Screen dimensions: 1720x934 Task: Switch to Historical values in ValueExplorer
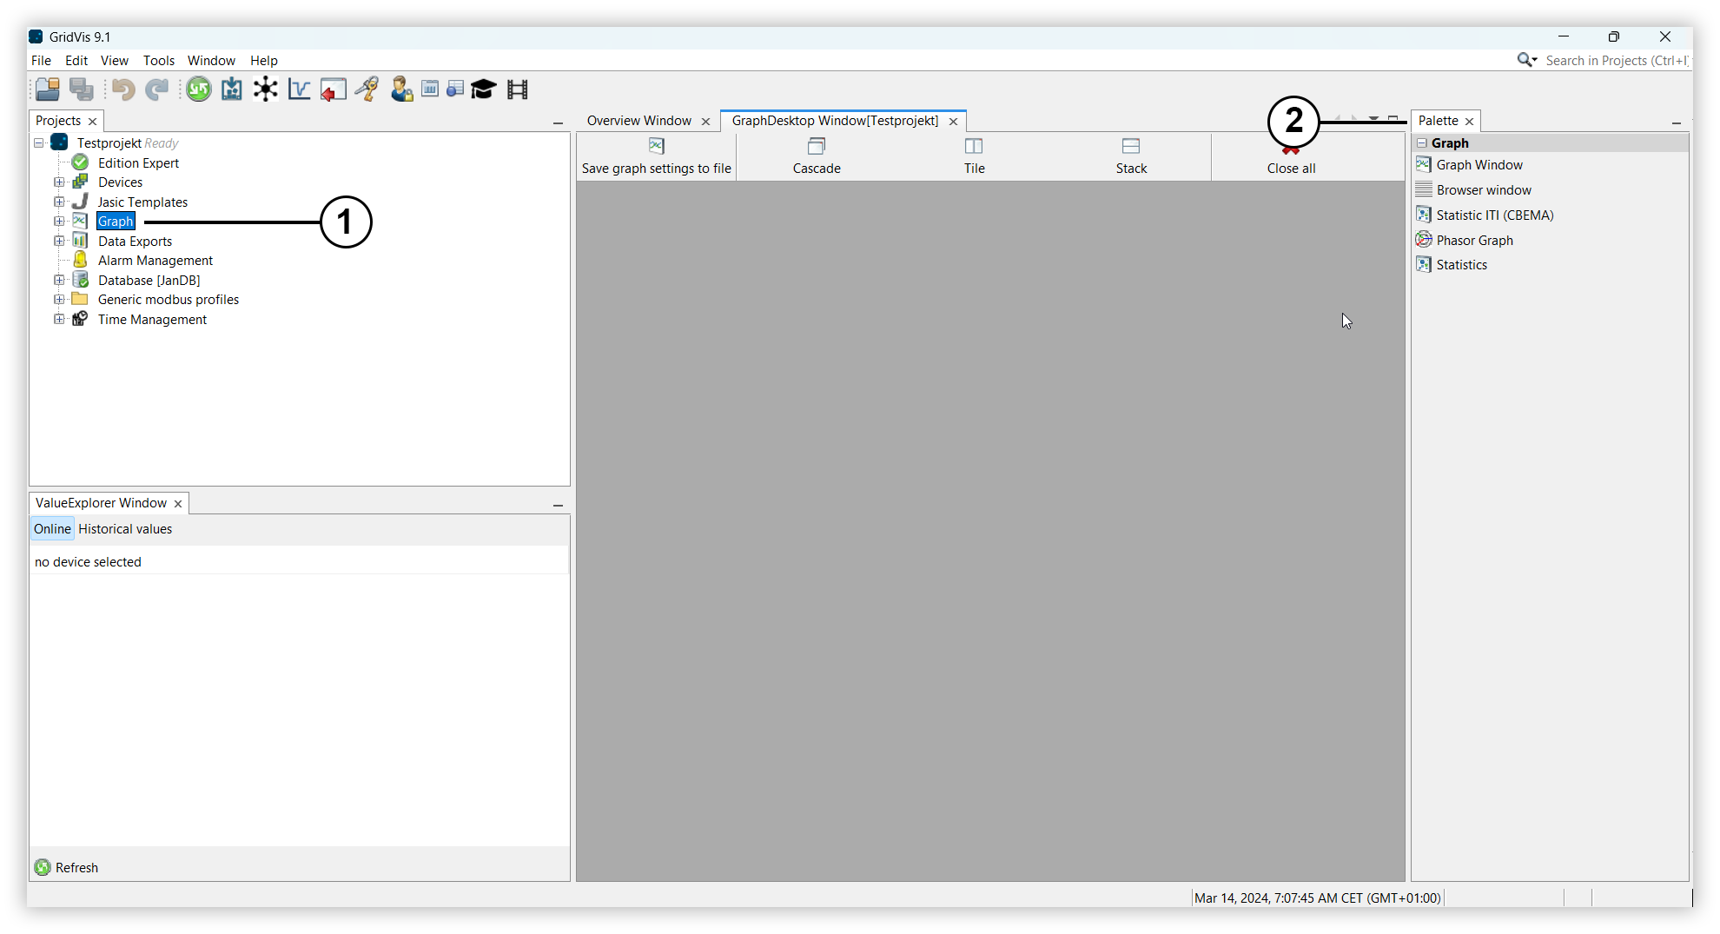[125, 528]
